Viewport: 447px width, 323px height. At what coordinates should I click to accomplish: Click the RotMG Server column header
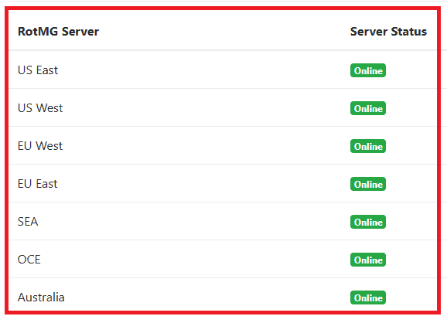58,32
